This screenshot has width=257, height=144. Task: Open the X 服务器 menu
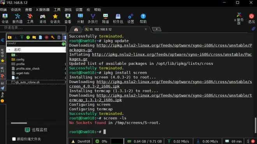43,10
